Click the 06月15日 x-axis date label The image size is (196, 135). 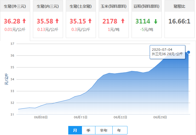(x=81, y=117)
